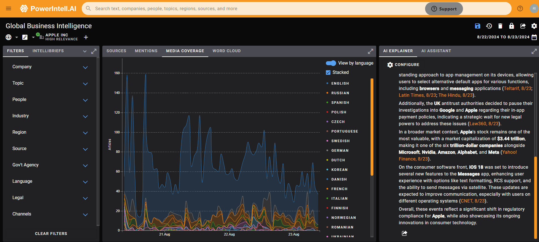Image resolution: width=539 pixels, height=242 pixels.
Task: Switch to the AI Assistant tab
Action: click(436, 51)
